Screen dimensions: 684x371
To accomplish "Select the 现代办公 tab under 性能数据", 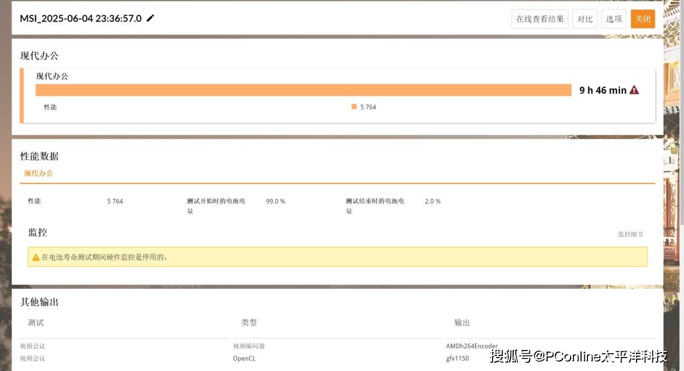I will point(38,173).
